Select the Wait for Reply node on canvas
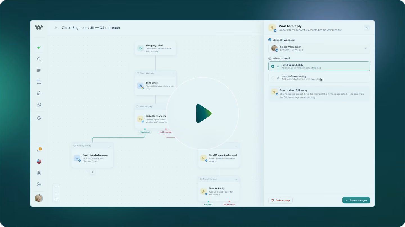The image size is (405, 227). coord(219,189)
